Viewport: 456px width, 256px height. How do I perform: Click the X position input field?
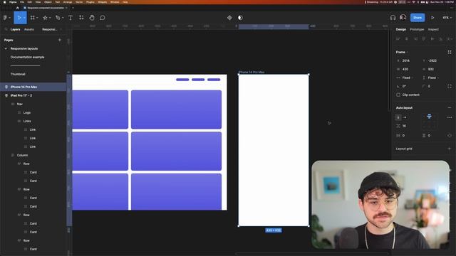point(408,60)
